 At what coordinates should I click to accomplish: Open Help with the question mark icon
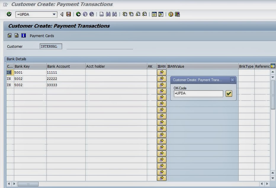171,14
